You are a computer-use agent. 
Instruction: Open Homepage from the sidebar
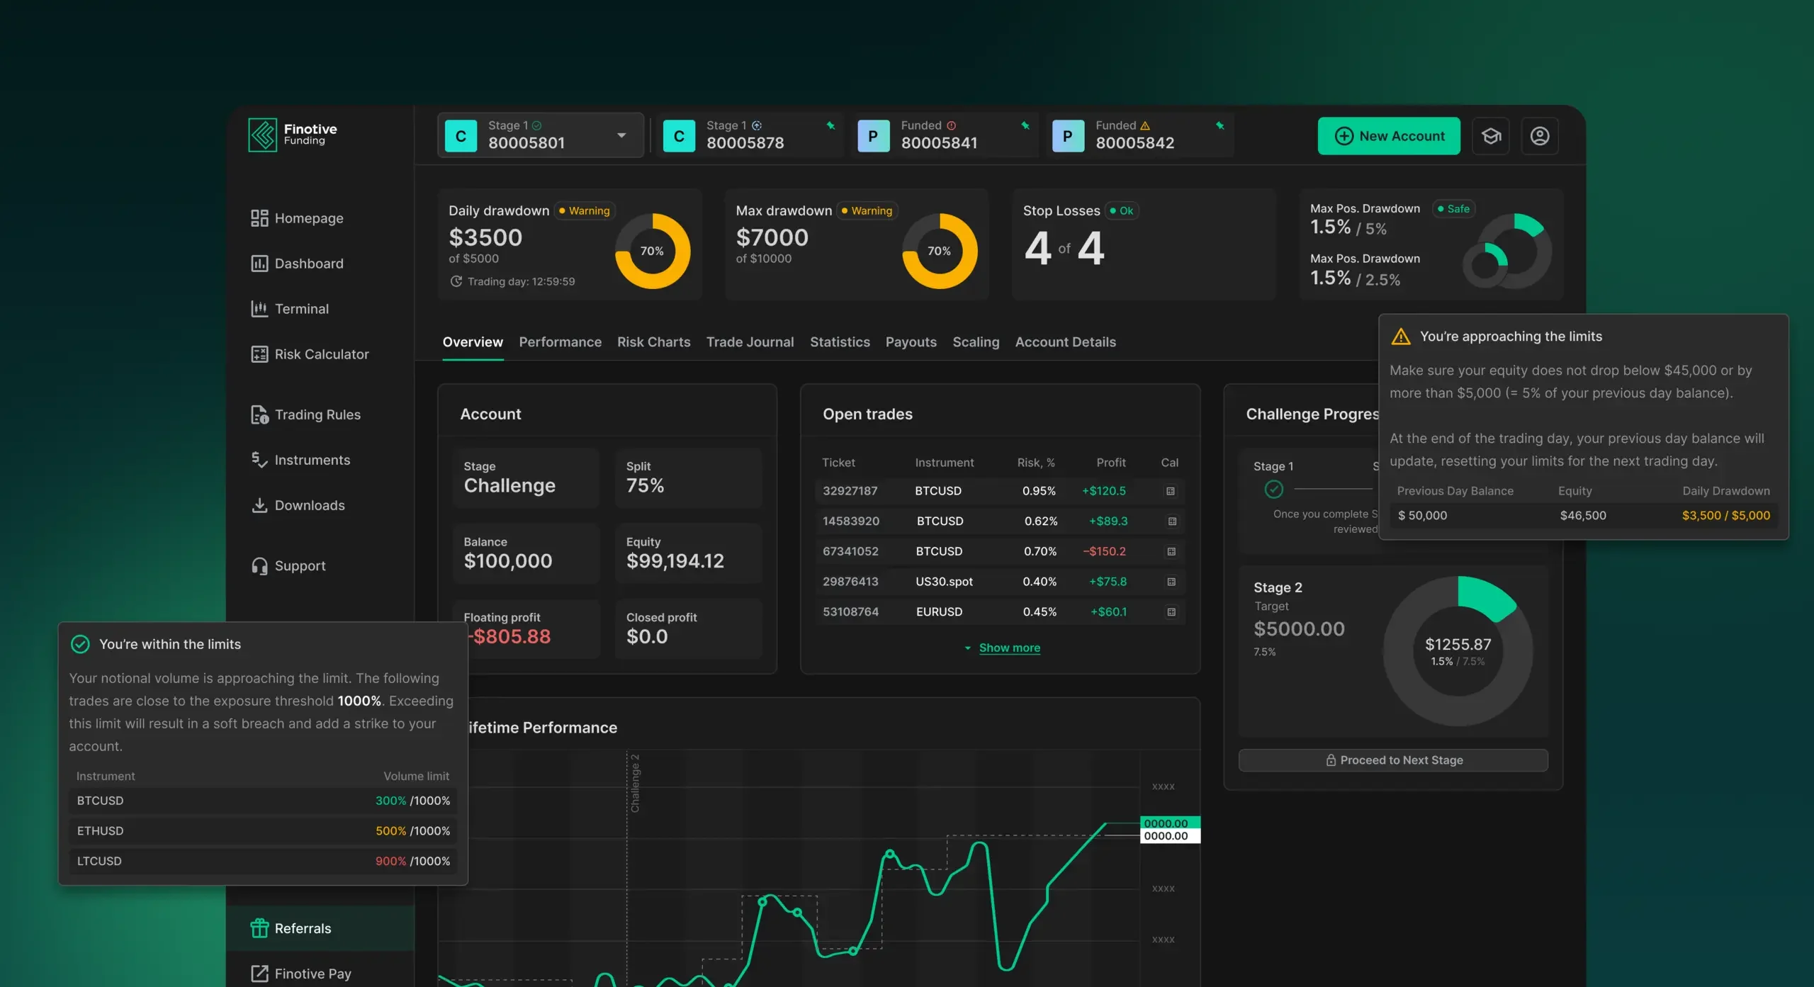coord(297,218)
